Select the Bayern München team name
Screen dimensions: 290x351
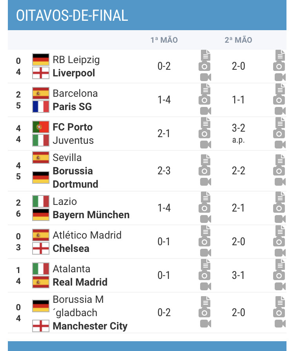(91, 215)
